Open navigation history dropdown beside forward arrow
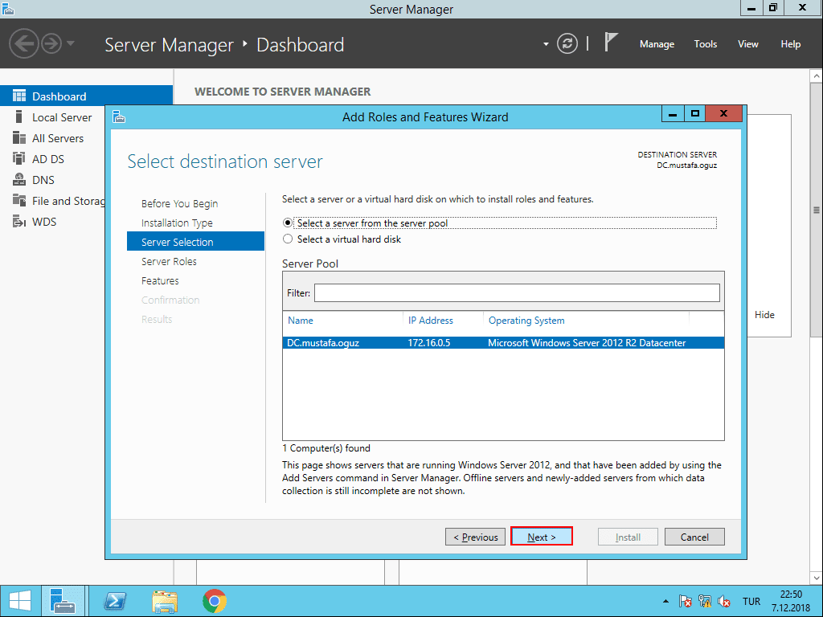 [71, 43]
